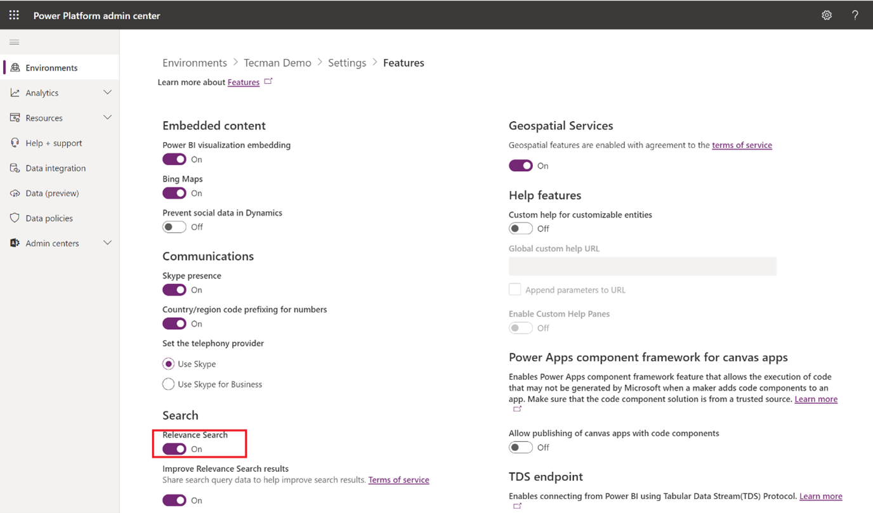The width and height of the screenshot is (873, 513).
Task: Toggle Prevent social data in Dynamics on
Action: pos(174,226)
